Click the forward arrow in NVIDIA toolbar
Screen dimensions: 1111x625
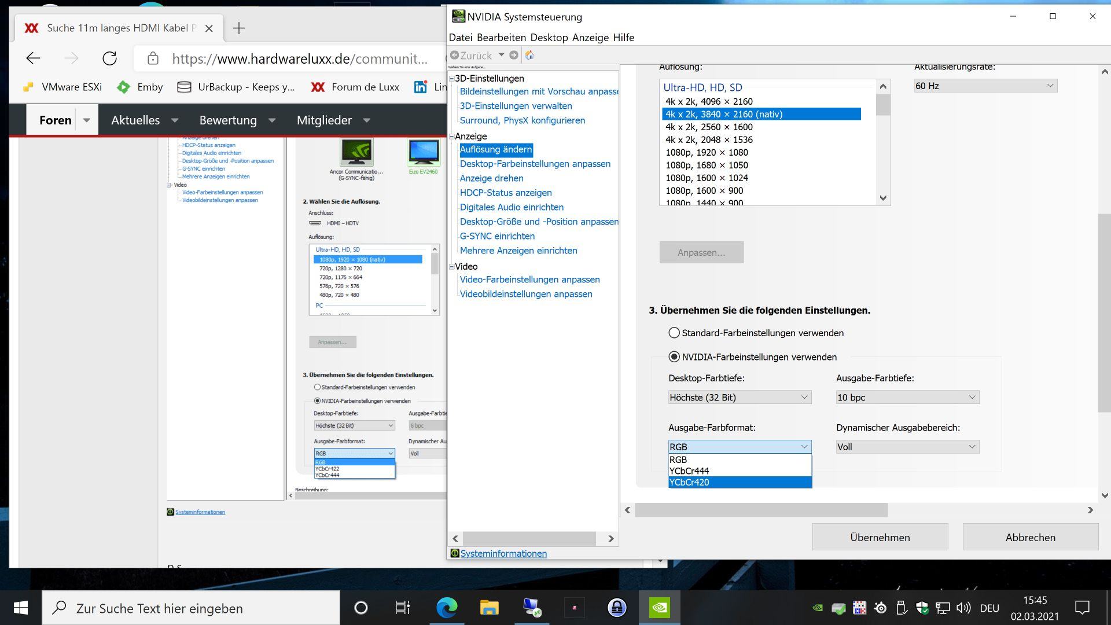513,55
